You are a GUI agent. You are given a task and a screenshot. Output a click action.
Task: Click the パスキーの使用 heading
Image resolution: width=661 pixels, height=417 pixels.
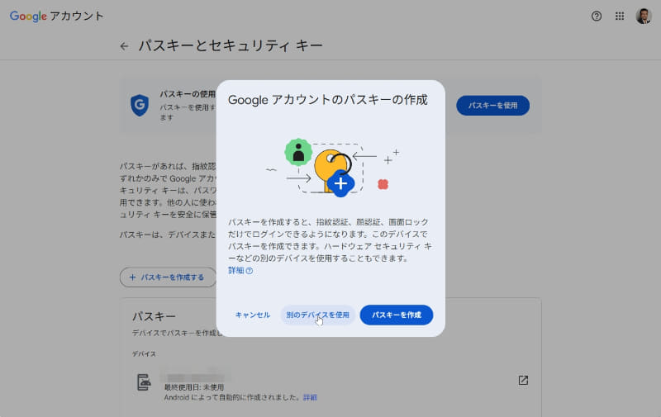coord(188,94)
